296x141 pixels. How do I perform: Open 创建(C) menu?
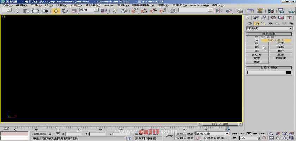[76, 5]
